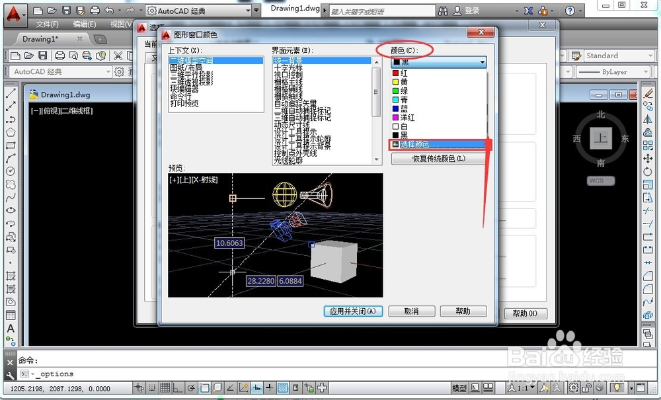Click the Publish icon in standard toolbar
The image size is (661, 400).
tap(87, 56)
